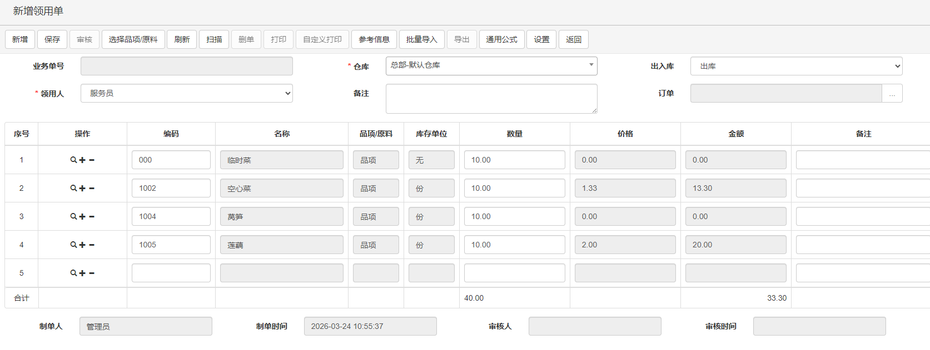This screenshot has width=930, height=350.
Task: Click the 返回 button
Action: 573,39
